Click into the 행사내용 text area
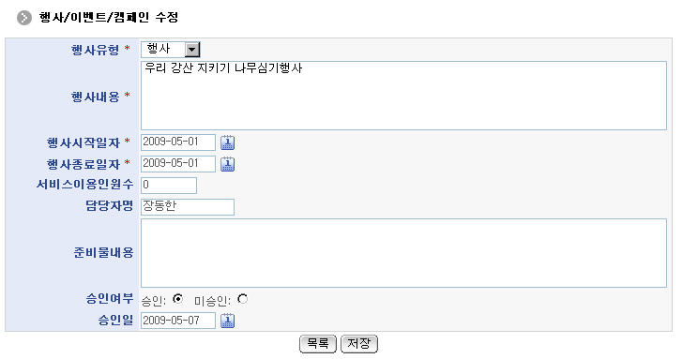Screen dimensions: 683x359 [403, 96]
